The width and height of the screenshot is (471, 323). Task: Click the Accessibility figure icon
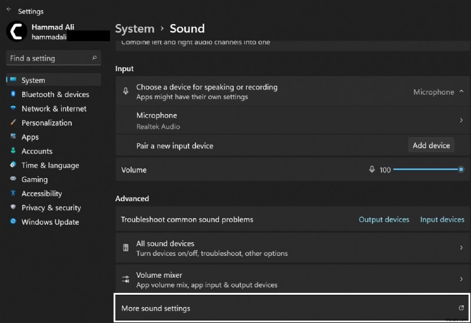pos(13,193)
